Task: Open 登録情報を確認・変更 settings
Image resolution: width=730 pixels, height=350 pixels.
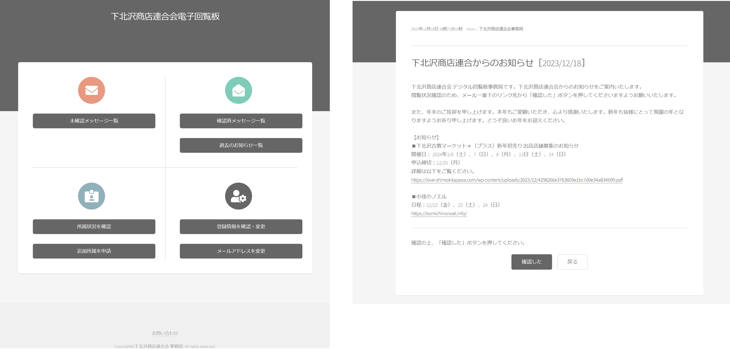Action: pyautogui.click(x=241, y=227)
